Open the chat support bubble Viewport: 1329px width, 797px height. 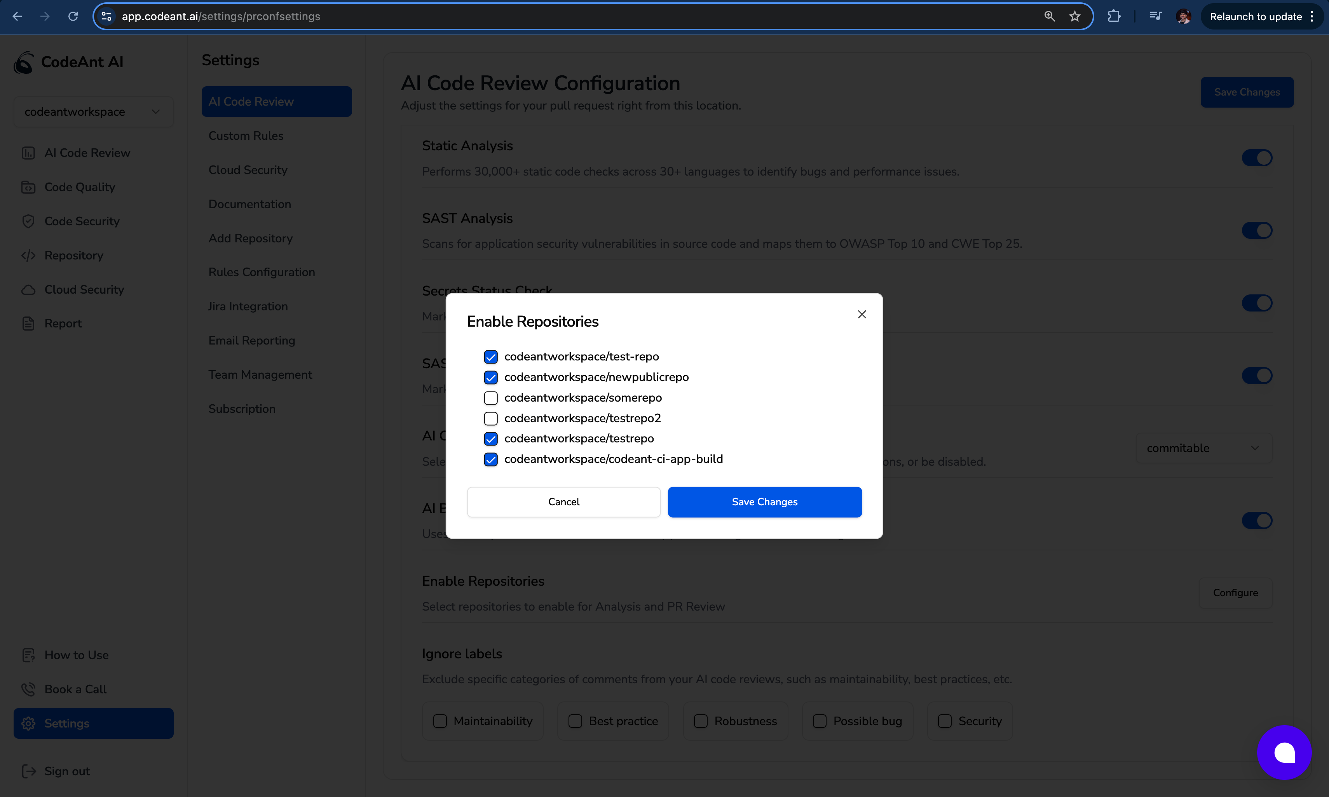pos(1284,752)
